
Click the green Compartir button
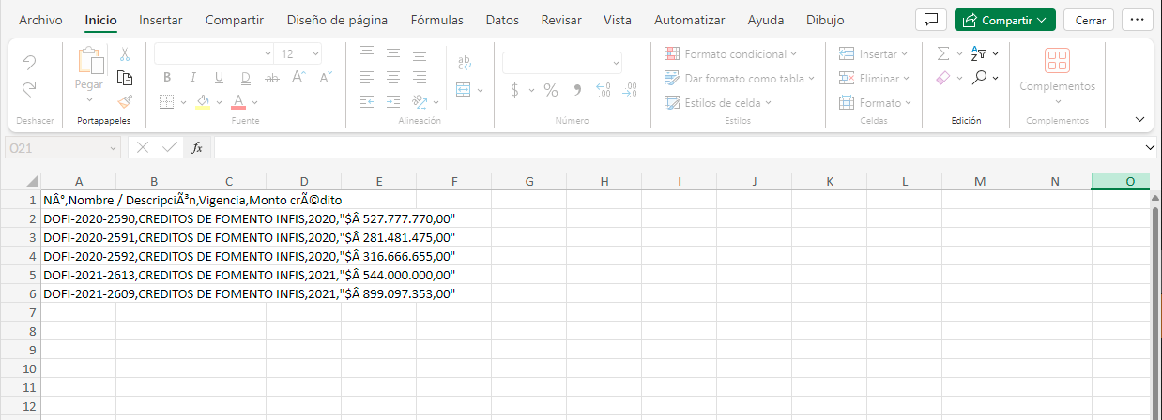tap(1004, 20)
